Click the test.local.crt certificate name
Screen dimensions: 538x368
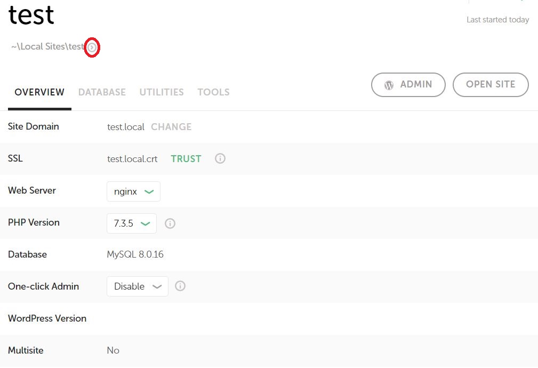132,159
